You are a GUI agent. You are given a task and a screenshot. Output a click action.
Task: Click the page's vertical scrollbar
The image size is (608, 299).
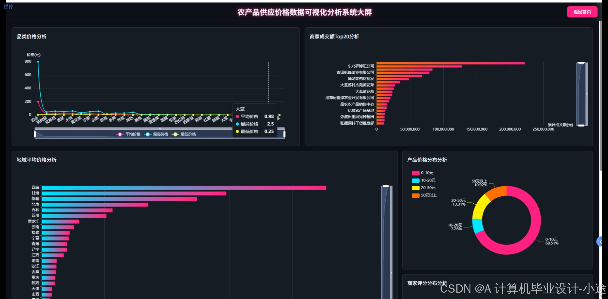(x=601, y=95)
